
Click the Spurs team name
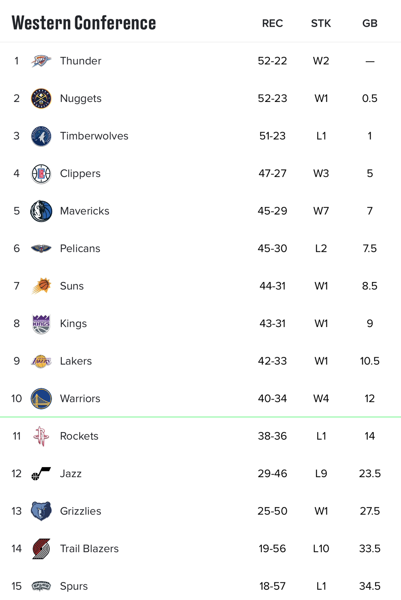[74, 586]
